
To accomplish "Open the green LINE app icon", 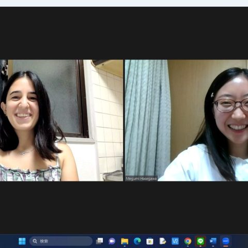I will pos(200,241).
